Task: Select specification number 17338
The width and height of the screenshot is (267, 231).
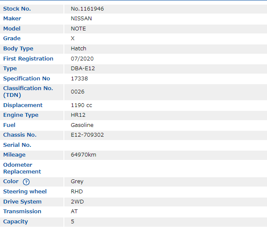Action: 79,79
